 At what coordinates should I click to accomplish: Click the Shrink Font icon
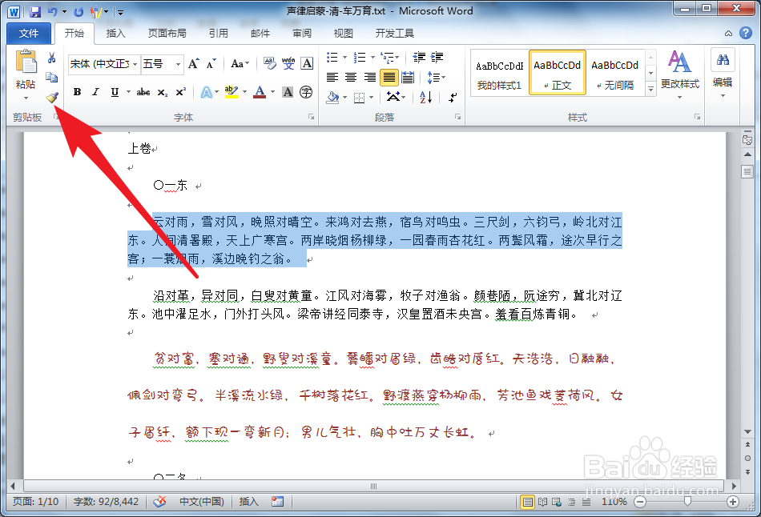208,62
